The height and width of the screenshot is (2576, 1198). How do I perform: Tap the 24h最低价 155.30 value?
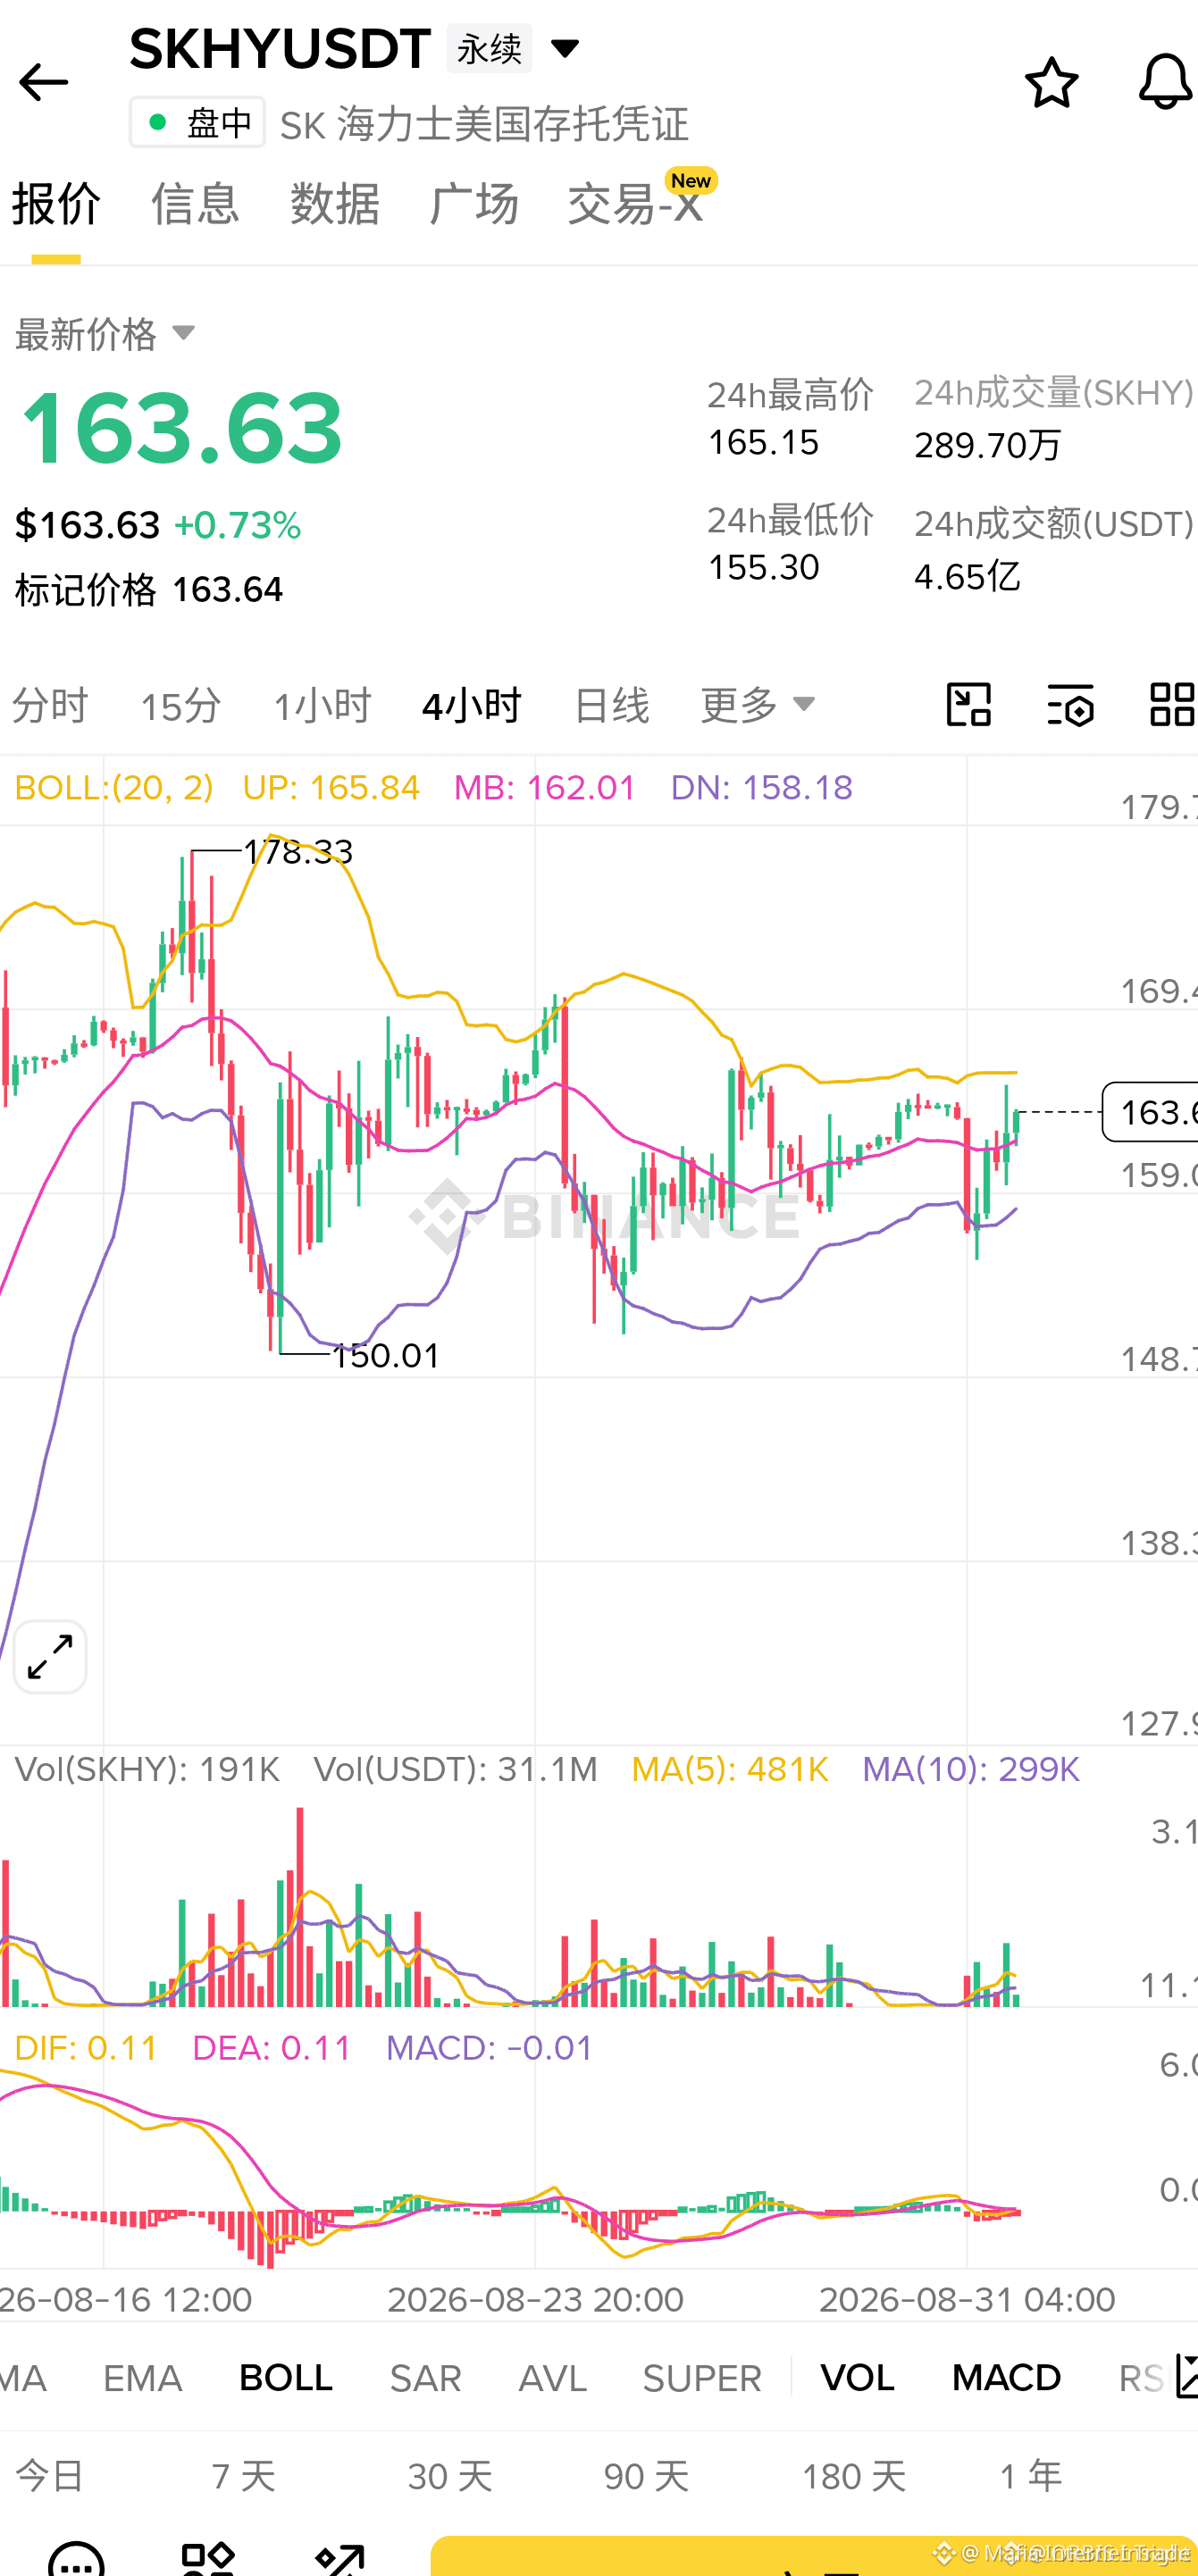click(764, 567)
